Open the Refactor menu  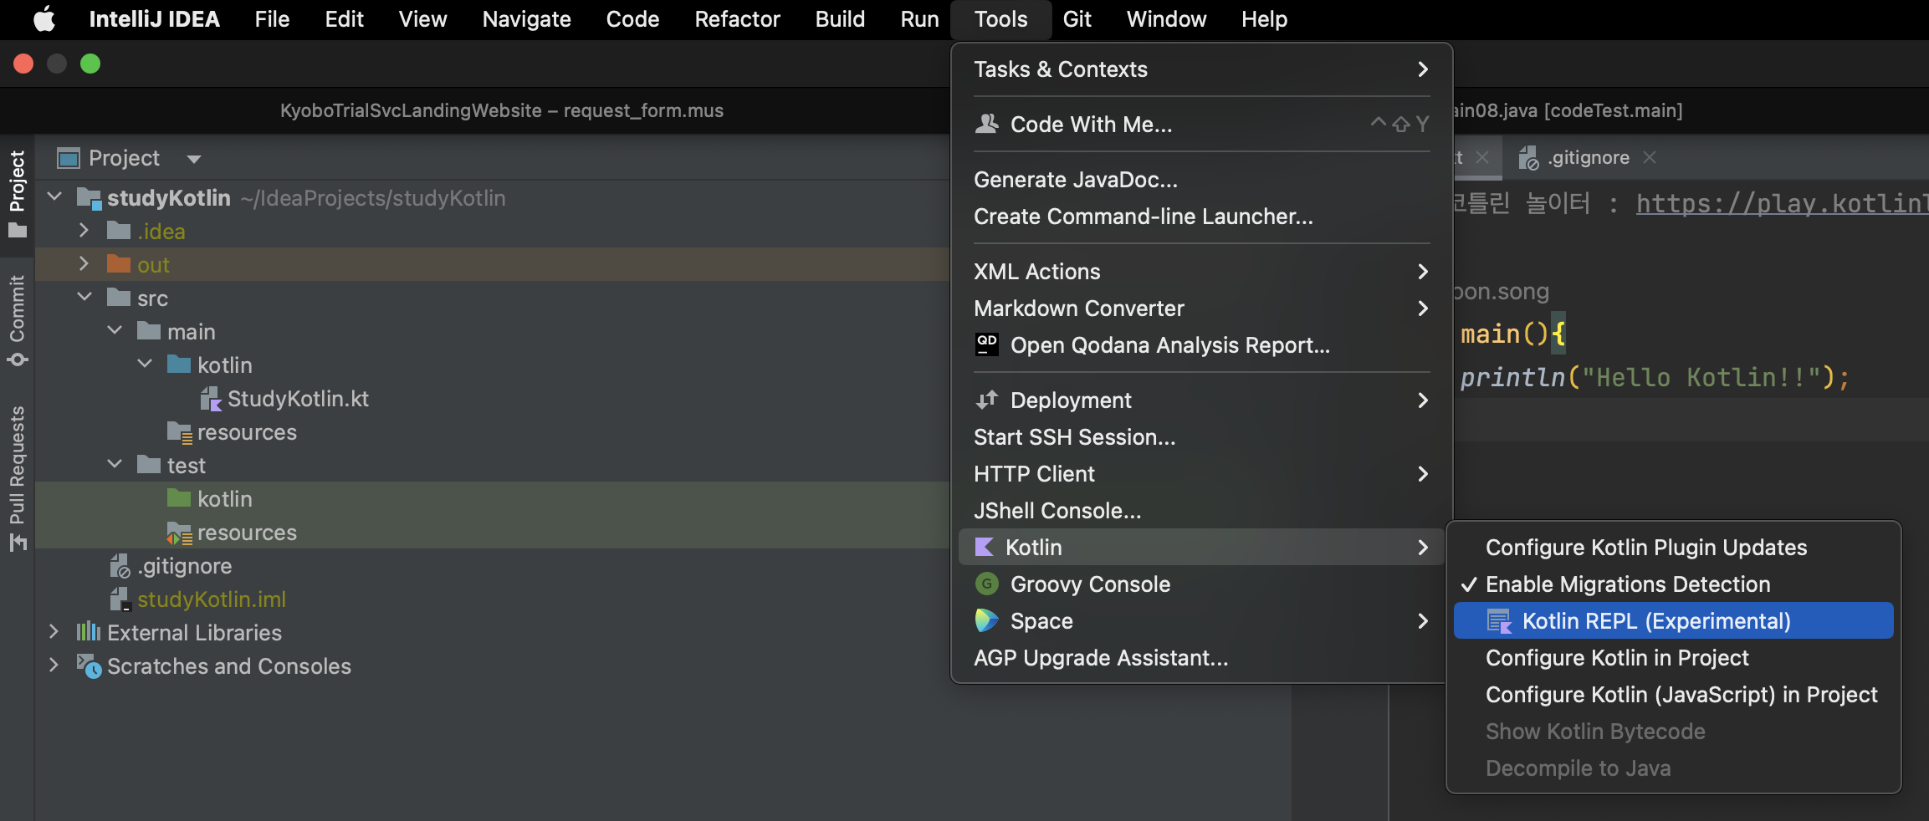(737, 19)
